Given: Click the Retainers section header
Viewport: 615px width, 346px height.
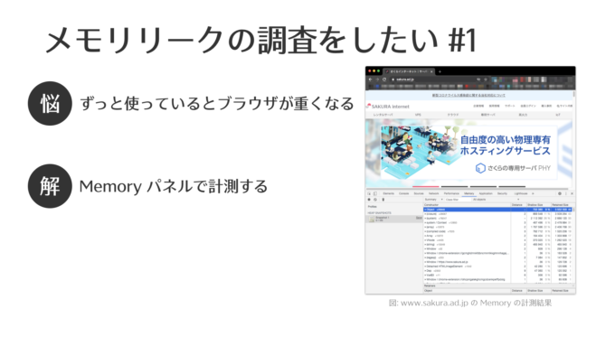Looking at the screenshot, I should 499,286.
